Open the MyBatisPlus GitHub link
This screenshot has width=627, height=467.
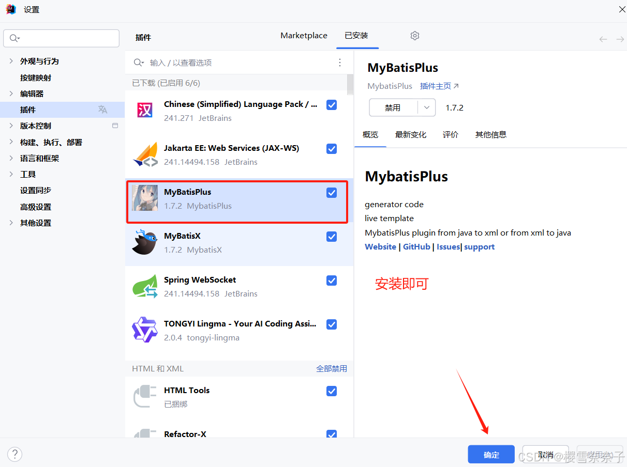(x=416, y=246)
